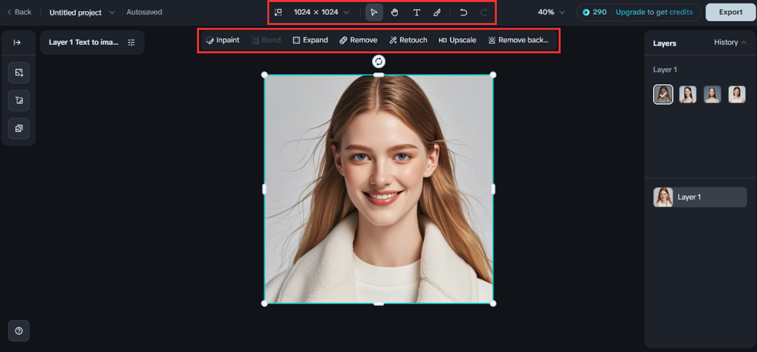Select the fourth variation thumbnail
The height and width of the screenshot is (352, 757).
pos(737,95)
